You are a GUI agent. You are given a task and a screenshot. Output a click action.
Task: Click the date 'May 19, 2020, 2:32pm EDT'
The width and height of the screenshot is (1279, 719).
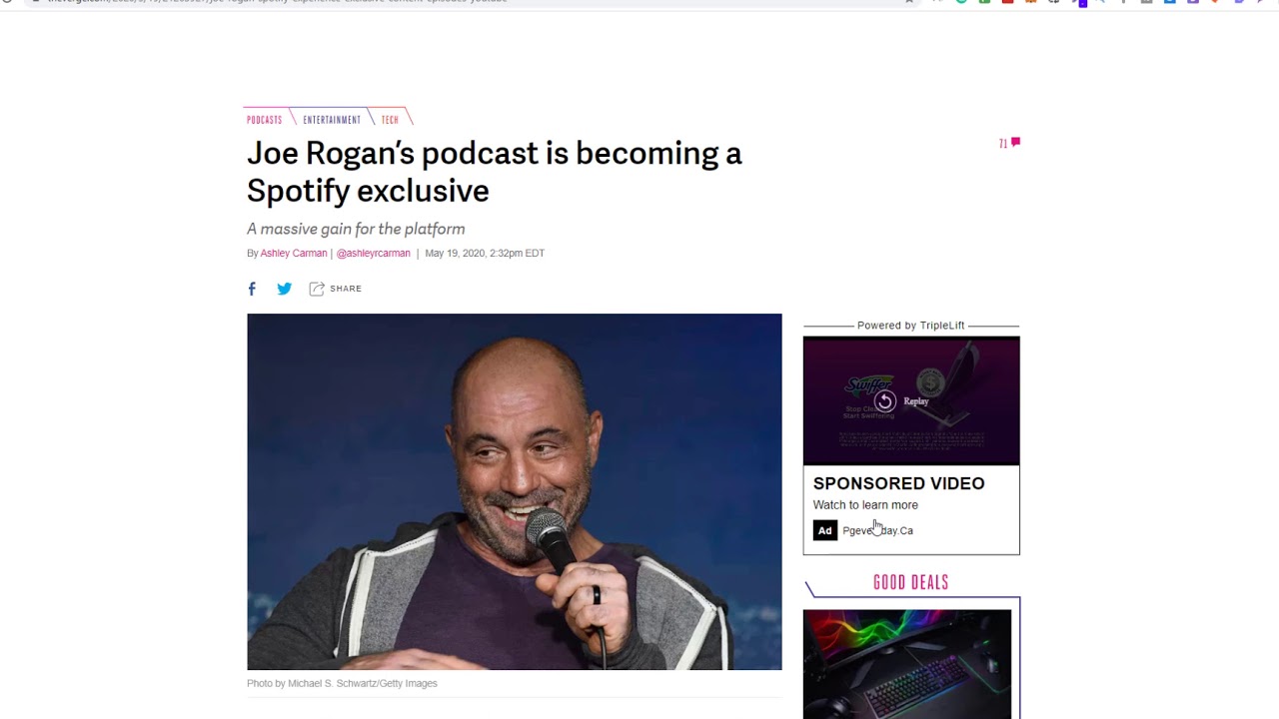pyautogui.click(x=485, y=254)
